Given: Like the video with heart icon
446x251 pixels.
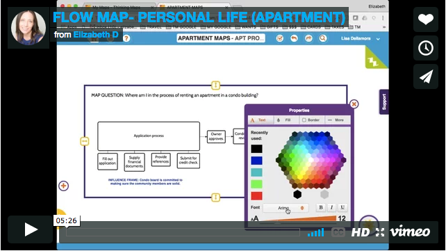Looking at the screenshot, I should coord(426,19).
